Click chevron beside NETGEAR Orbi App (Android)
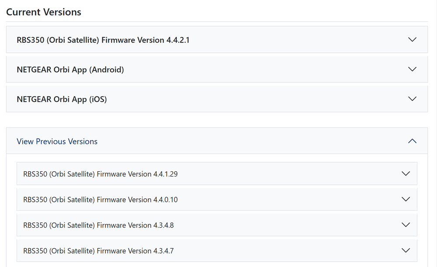This screenshot has width=437, height=267. coord(412,69)
